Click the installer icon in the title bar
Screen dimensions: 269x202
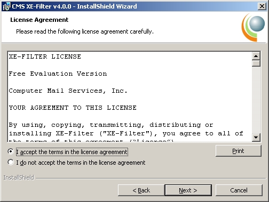[7, 6]
